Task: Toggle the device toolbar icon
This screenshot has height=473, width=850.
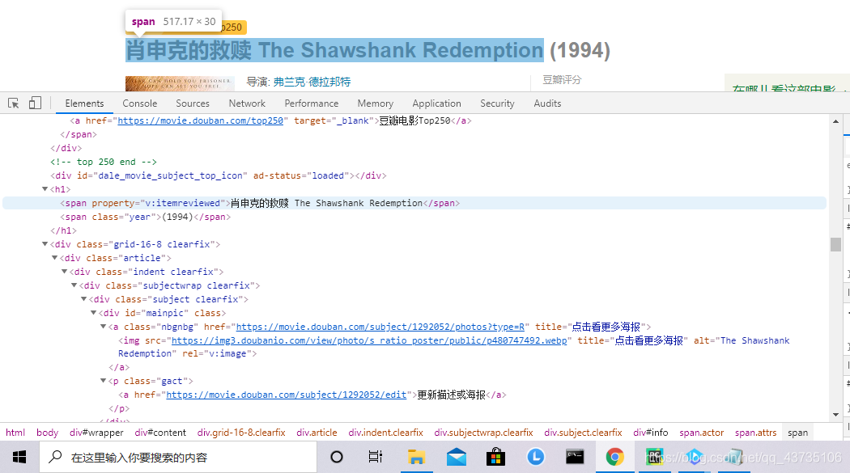Action: click(35, 103)
